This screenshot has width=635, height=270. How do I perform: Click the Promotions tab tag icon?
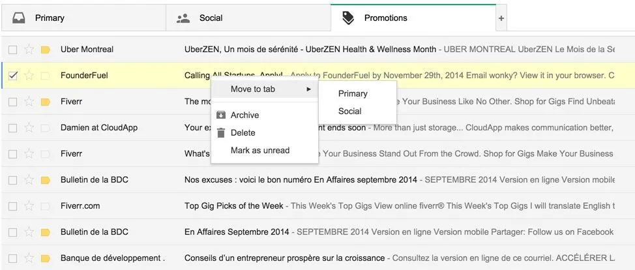pos(348,18)
